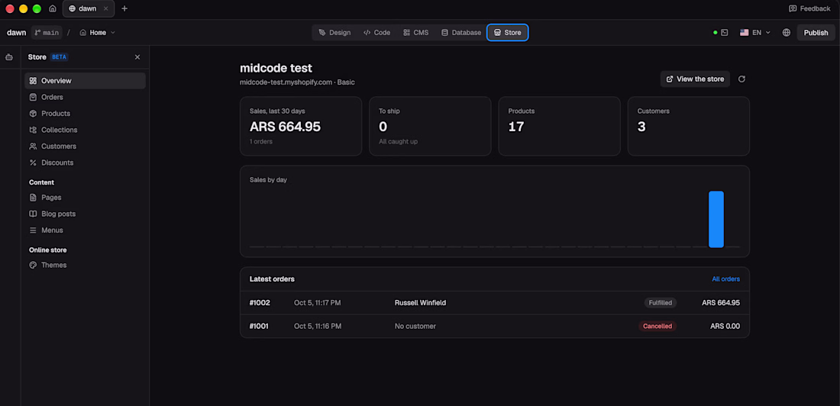Open the main branch selector
This screenshot has width=840, height=406.
(47, 33)
